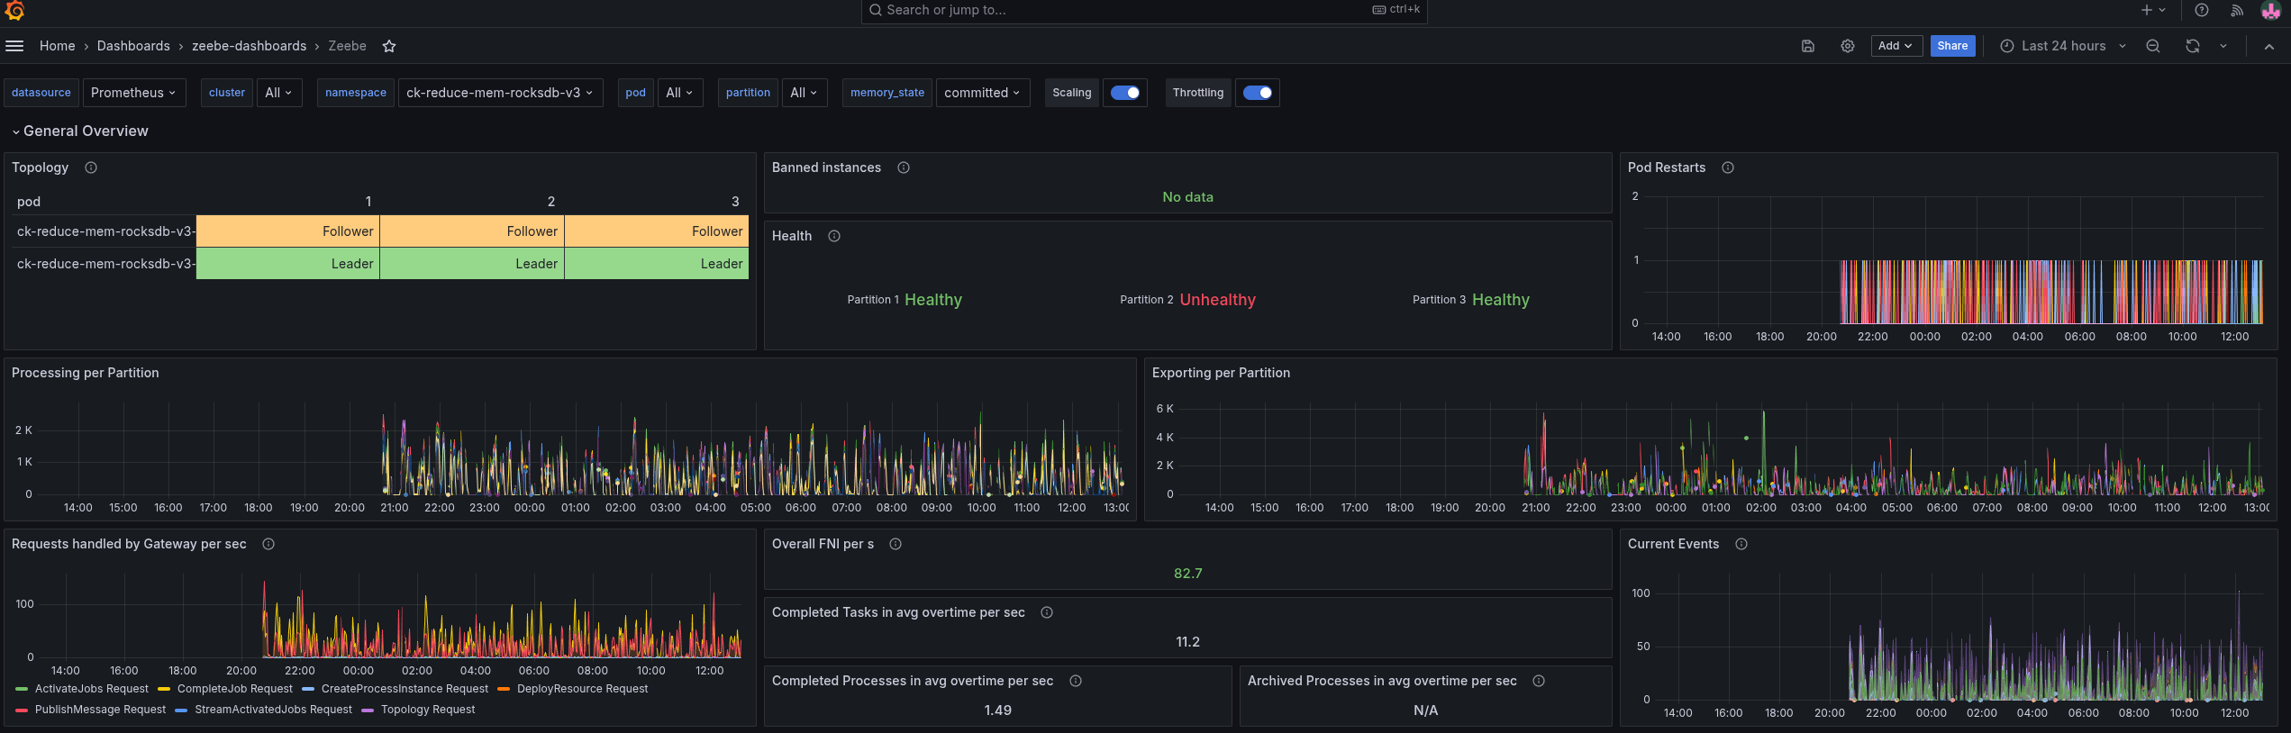This screenshot has height=733, width=2291.
Task: Open the Prometheus datasource dropdown
Action: click(x=133, y=93)
